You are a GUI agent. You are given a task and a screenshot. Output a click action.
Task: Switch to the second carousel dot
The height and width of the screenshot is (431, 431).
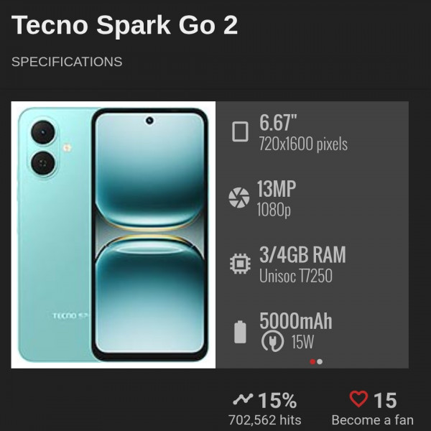coord(320,361)
